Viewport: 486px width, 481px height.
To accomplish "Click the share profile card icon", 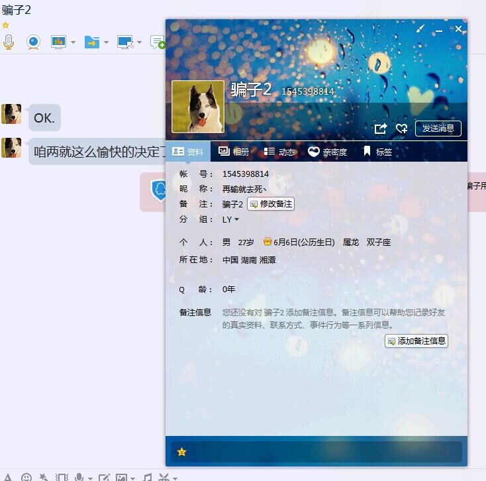I will point(380,129).
